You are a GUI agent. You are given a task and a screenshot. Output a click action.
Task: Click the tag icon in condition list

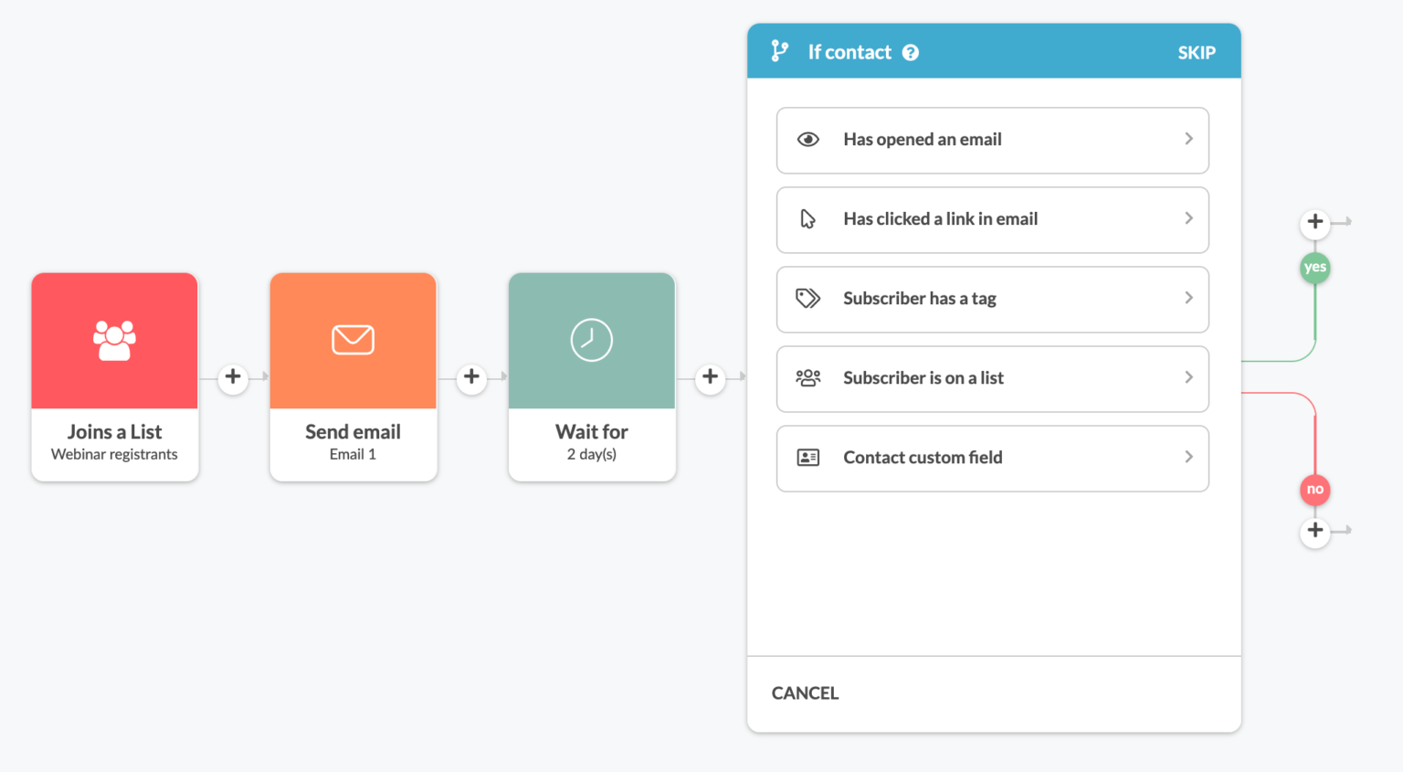pyautogui.click(x=807, y=299)
